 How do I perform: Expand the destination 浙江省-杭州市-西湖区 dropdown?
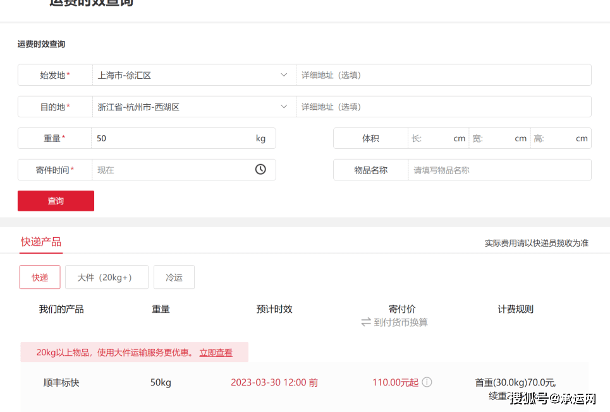(284, 107)
